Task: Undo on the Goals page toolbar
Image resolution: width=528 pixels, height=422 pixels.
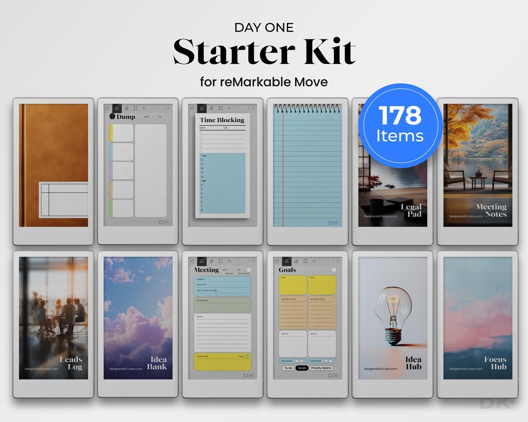Action: pyautogui.click(x=314, y=261)
